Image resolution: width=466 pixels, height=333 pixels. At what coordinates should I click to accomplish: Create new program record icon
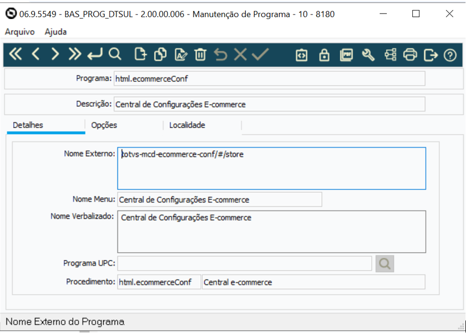point(141,55)
